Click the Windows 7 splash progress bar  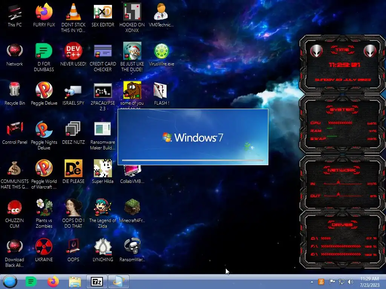coord(193,160)
